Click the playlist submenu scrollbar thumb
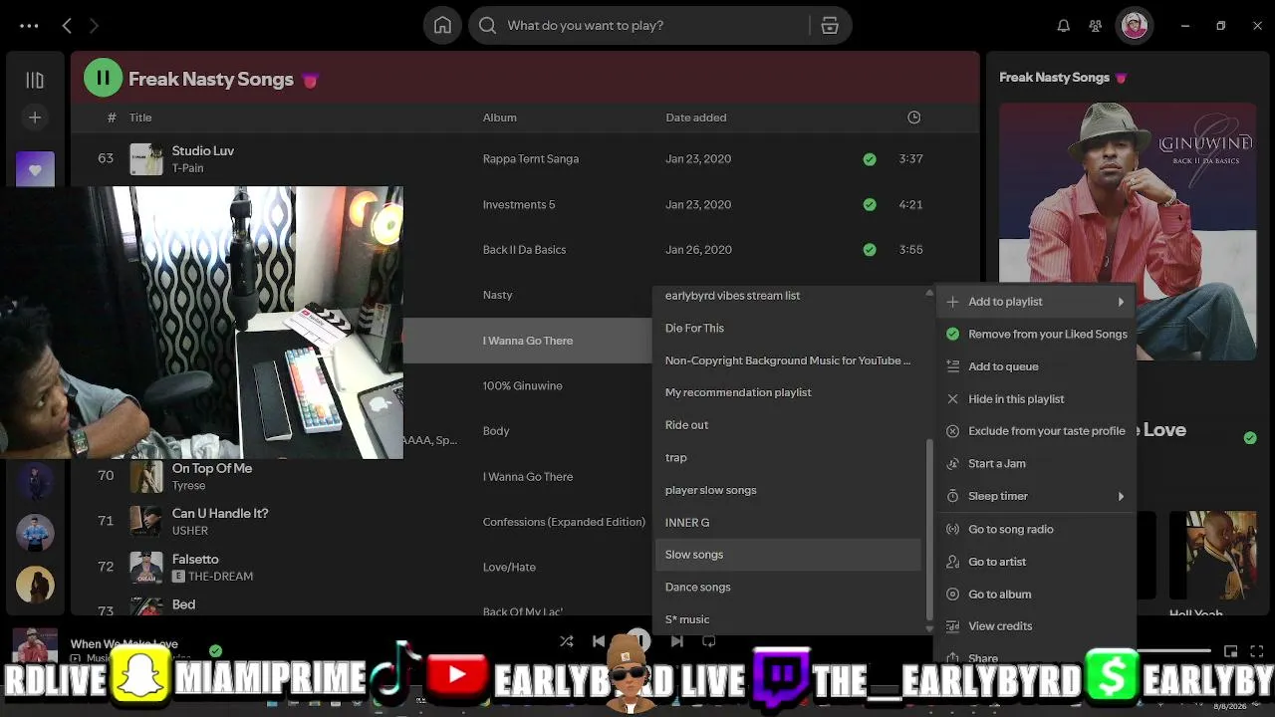Viewport: 1275px width, 717px height. [929, 530]
